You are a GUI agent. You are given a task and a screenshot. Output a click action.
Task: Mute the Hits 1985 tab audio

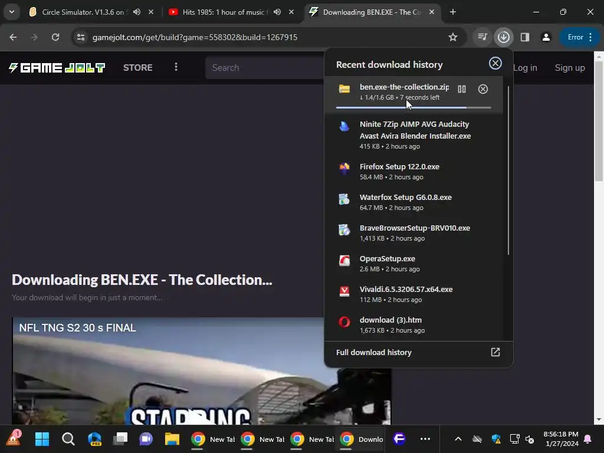tap(277, 12)
